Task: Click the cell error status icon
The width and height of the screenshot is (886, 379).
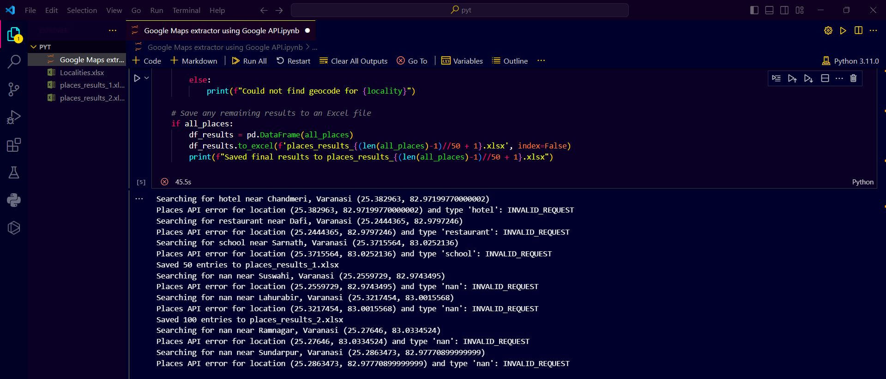Action: coord(164,182)
